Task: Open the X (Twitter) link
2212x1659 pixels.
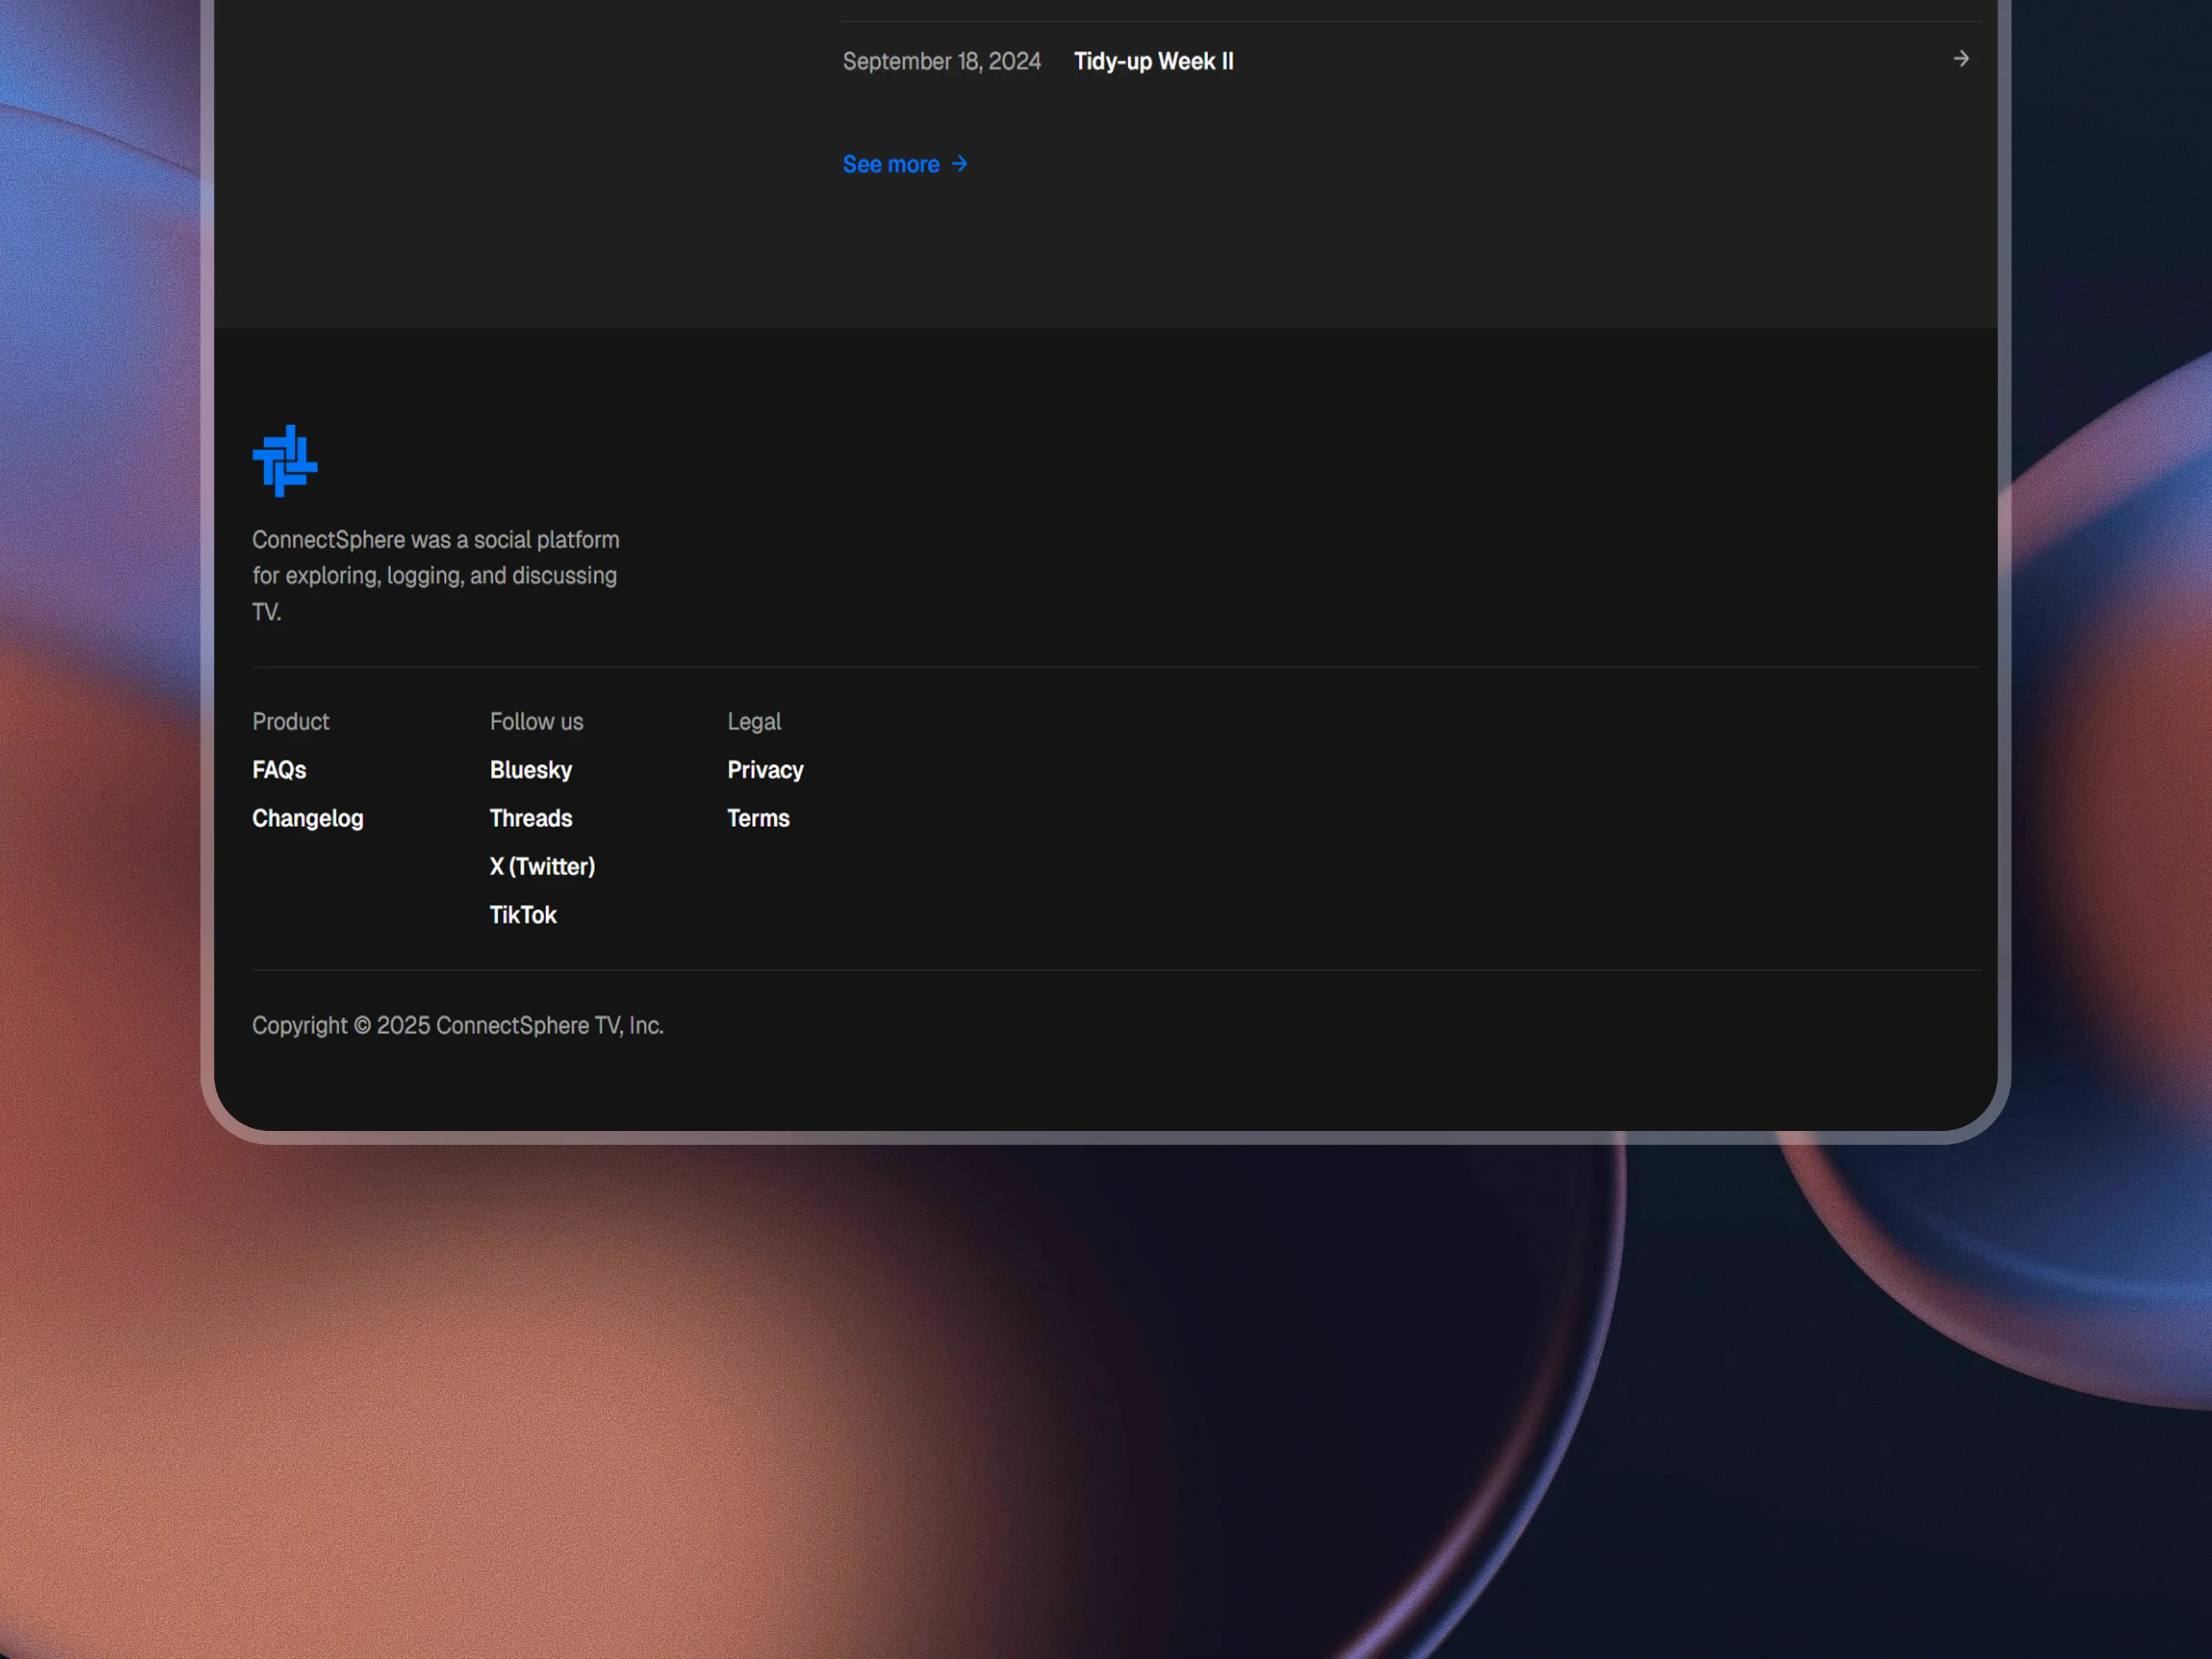Action: pyautogui.click(x=542, y=866)
